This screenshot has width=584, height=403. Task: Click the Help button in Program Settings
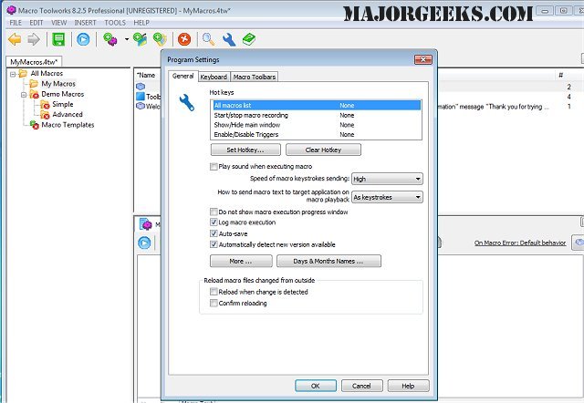click(408, 386)
